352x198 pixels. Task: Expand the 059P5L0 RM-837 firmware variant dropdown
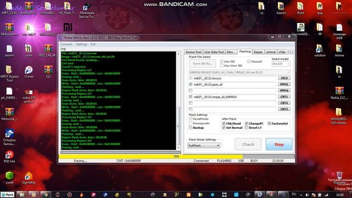(x=240, y=72)
